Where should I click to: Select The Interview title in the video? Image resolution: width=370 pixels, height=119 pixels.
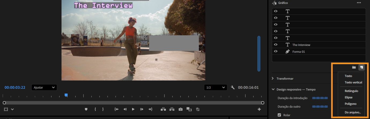[x=103, y=5]
